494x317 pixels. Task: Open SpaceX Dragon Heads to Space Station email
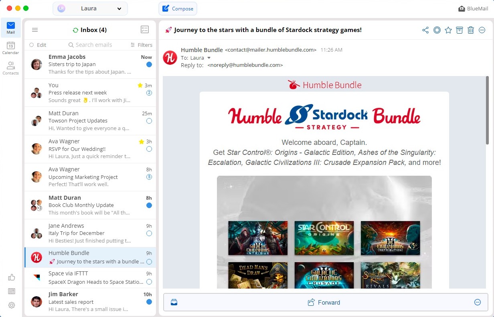coord(90,278)
